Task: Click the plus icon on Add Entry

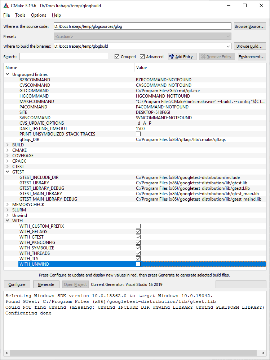Action: pos(172,56)
